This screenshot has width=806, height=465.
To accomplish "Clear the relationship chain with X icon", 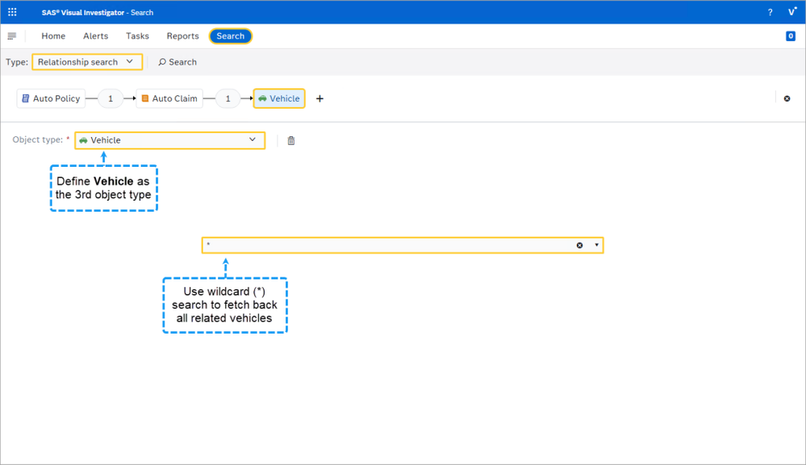I will coord(787,98).
